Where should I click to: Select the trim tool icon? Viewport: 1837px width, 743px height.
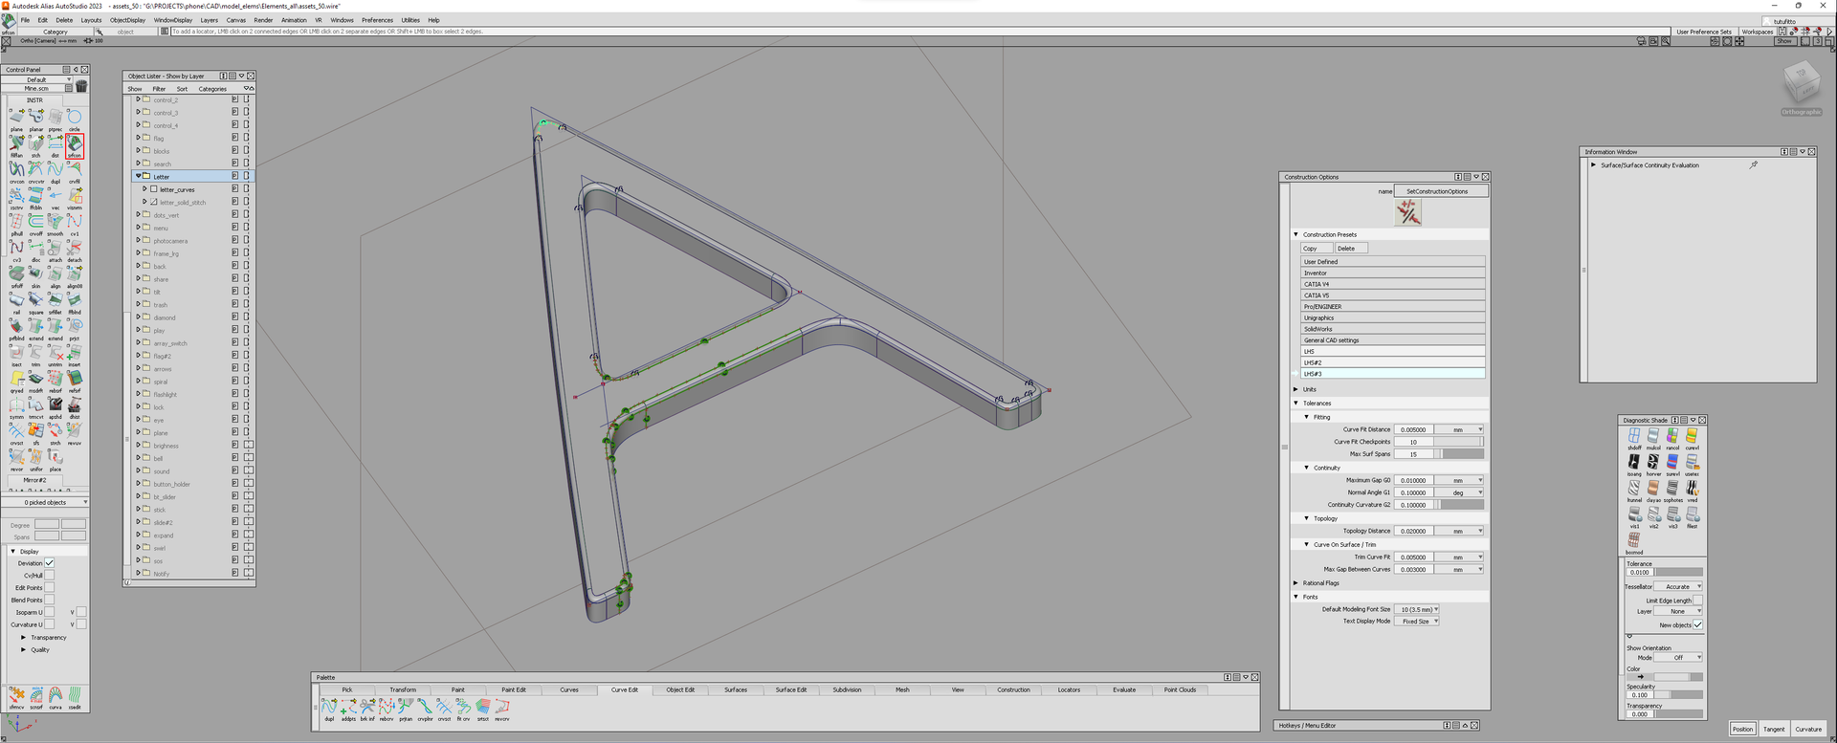click(36, 355)
